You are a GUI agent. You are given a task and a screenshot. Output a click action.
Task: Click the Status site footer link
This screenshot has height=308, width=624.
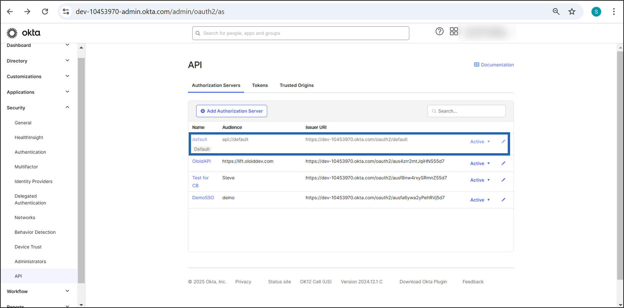(279, 282)
